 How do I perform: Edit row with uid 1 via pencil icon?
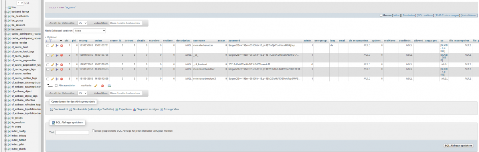52,46
